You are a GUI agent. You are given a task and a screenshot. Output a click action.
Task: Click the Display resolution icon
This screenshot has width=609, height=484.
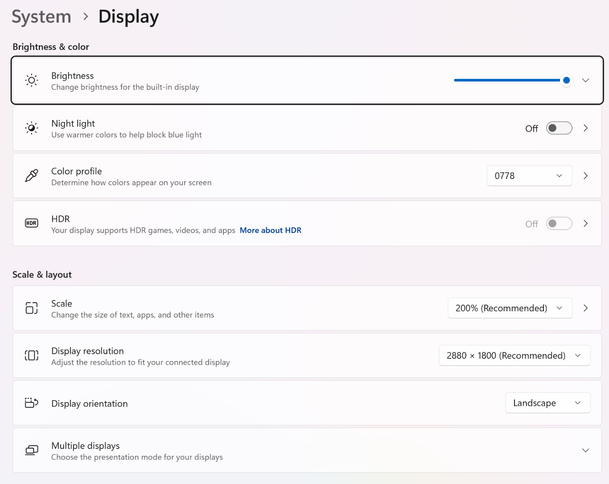(32, 355)
